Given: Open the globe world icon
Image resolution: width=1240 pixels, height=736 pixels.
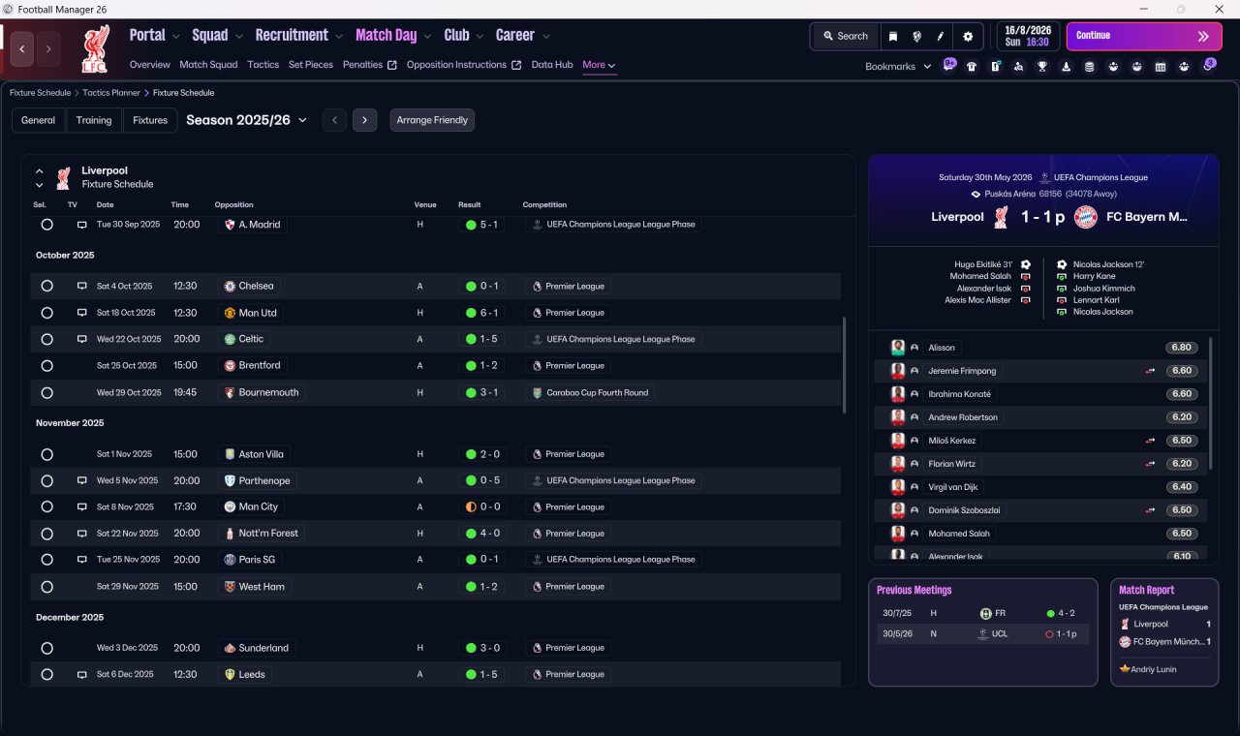Looking at the screenshot, I should [x=916, y=36].
